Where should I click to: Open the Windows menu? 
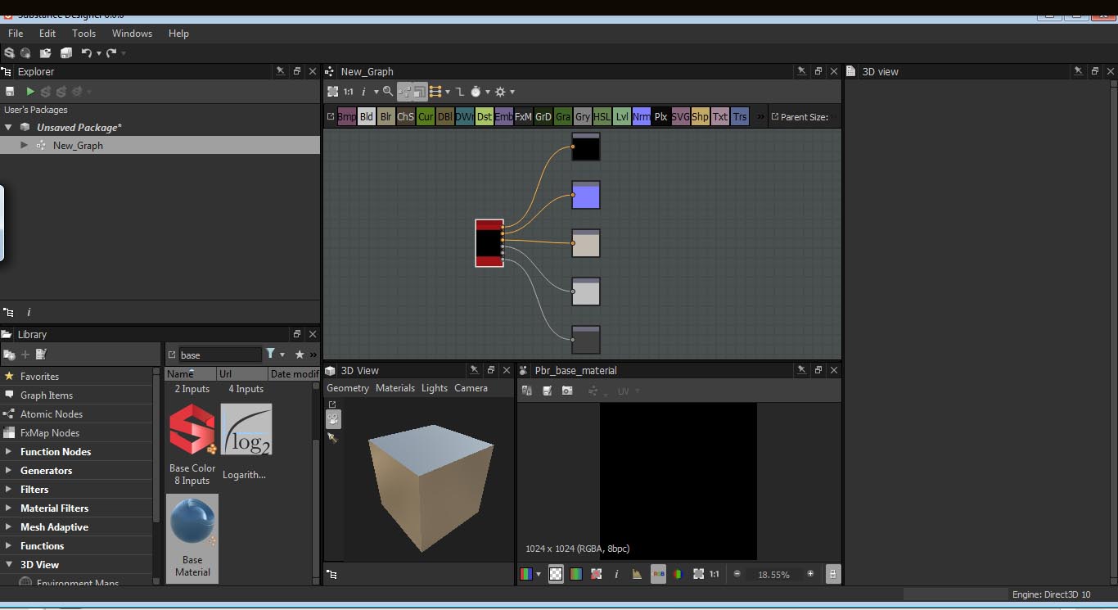pyautogui.click(x=132, y=34)
